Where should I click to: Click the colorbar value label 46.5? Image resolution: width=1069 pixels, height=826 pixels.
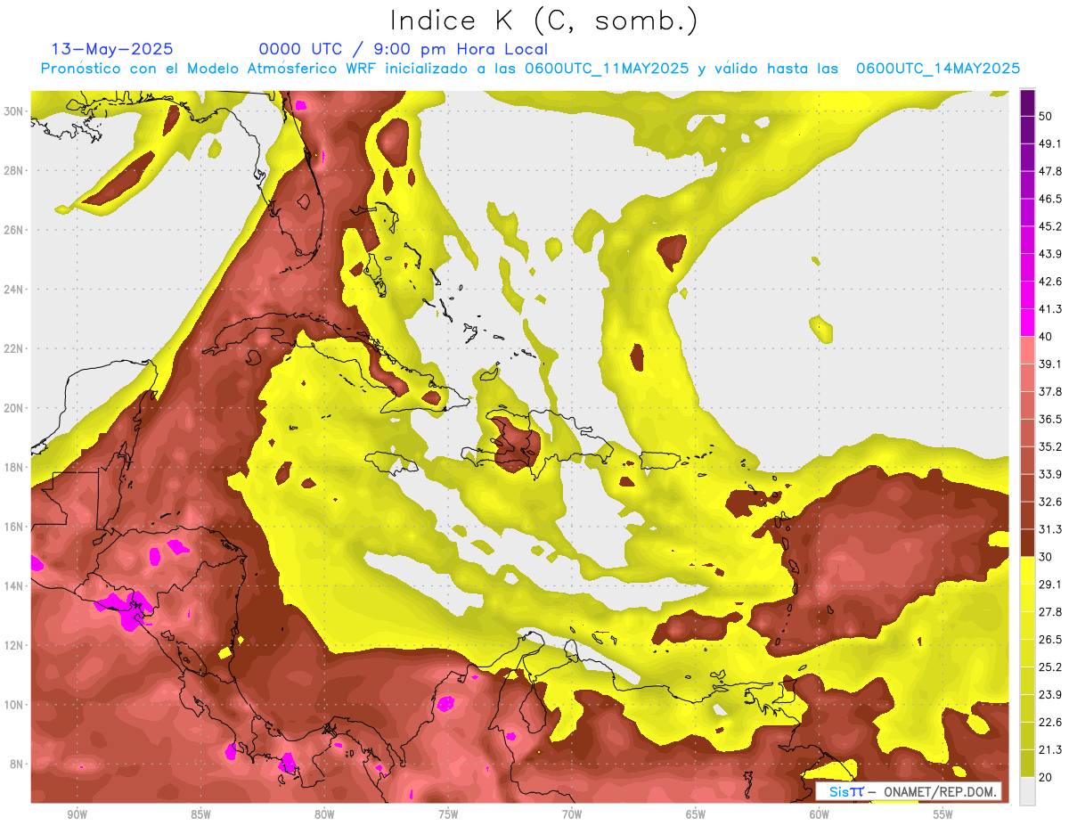[x=1050, y=199]
